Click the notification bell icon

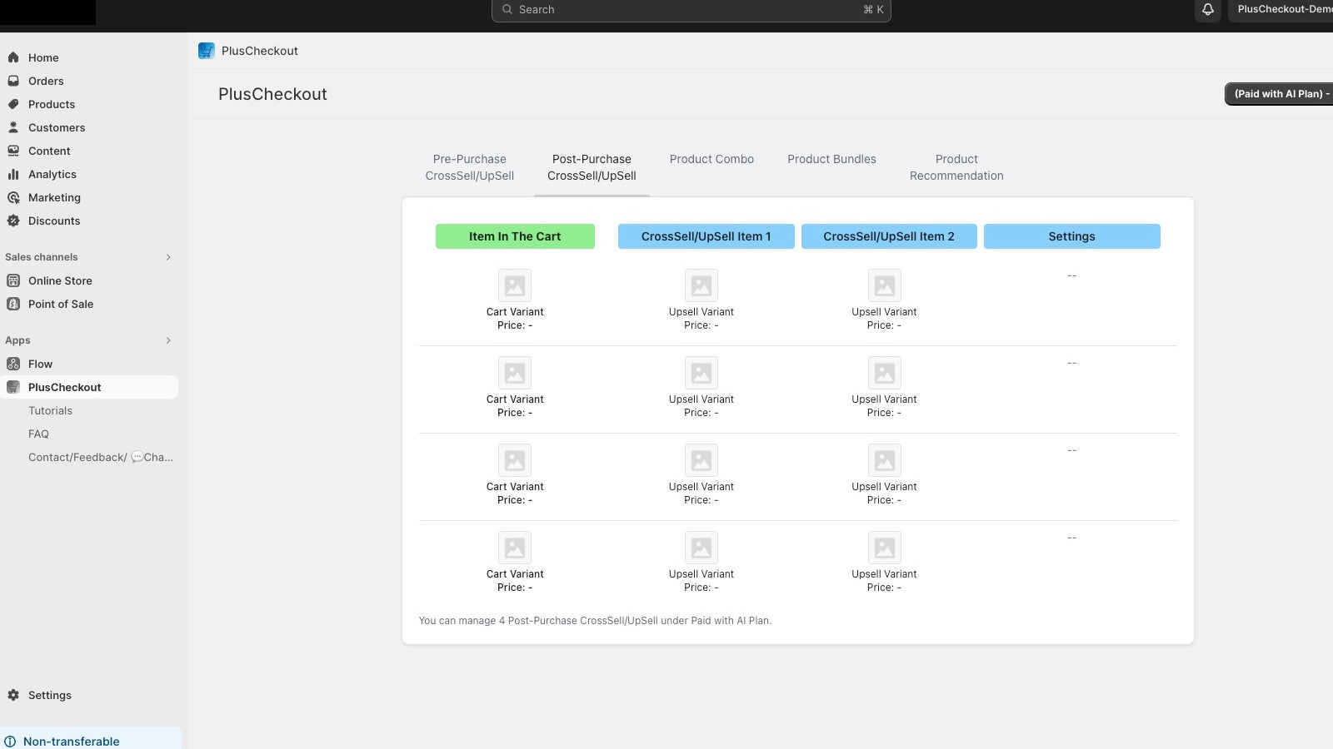[1207, 9]
